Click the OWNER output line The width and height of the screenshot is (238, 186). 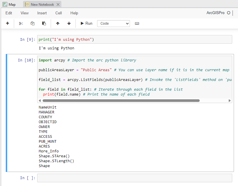44,127
